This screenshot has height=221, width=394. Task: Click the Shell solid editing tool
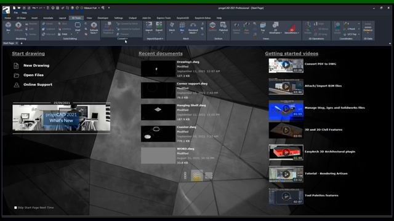click(x=78, y=27)
